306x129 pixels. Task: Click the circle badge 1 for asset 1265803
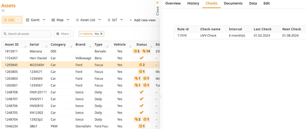click(x=146, y=78)
